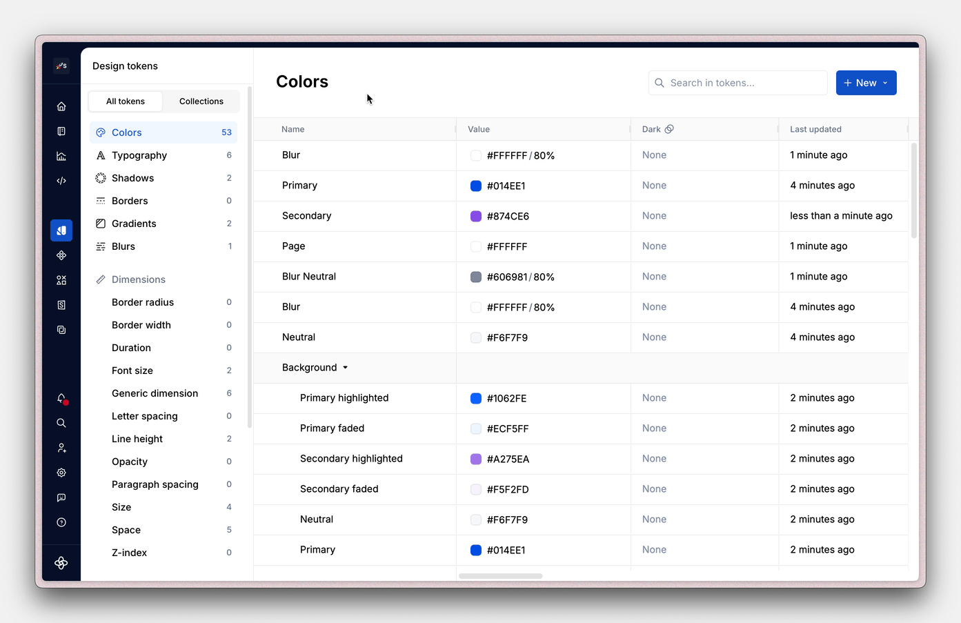Image resolution: width=961 pixels, height=623 pixels.
Task: Open the Typography token category
Action: [x=139, y=155]
